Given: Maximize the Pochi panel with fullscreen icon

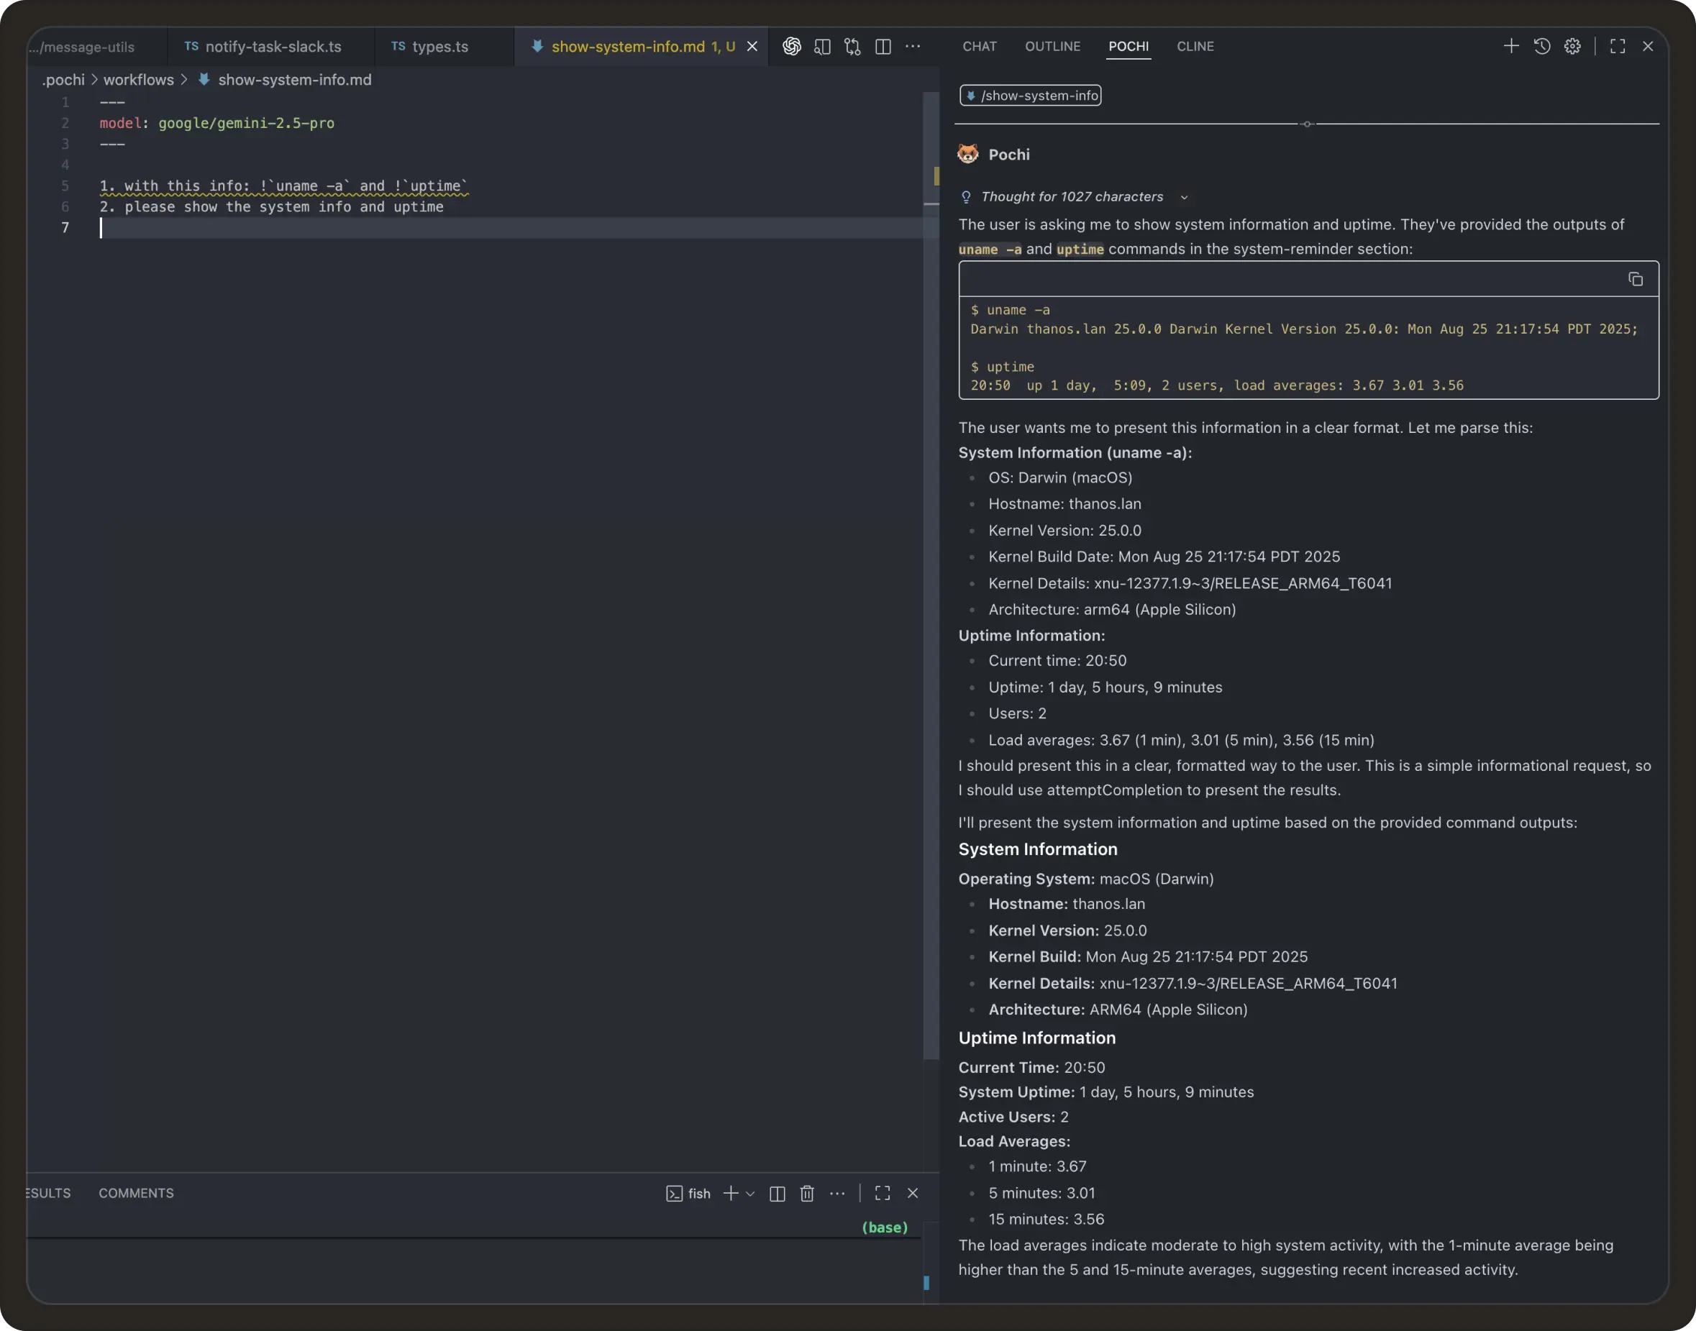Looking at the screenshot, I should (x=1618, y=46).
